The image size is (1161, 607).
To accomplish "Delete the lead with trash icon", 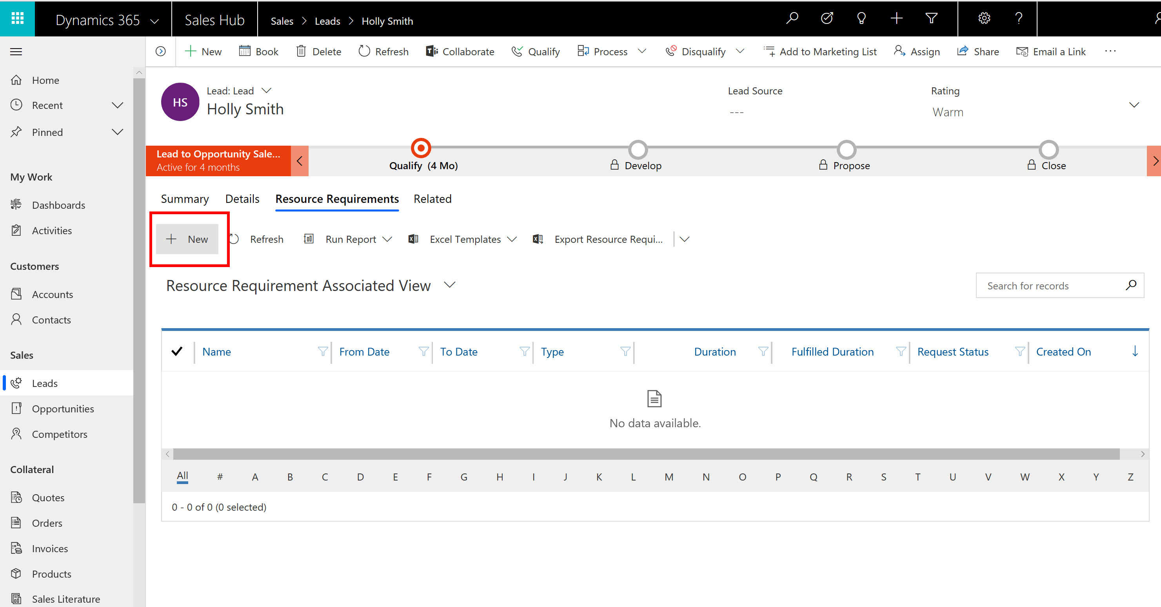I will (319, 51).
